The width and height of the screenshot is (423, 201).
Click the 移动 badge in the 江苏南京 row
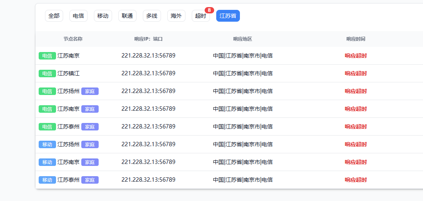(47, 162)
